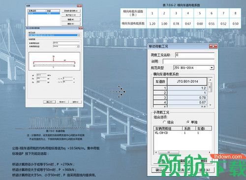This screenshot has height=180, width=246.
Task: Click 车辆荷载名称 input showing CH-CD
Action: click(x=66, y=43)
